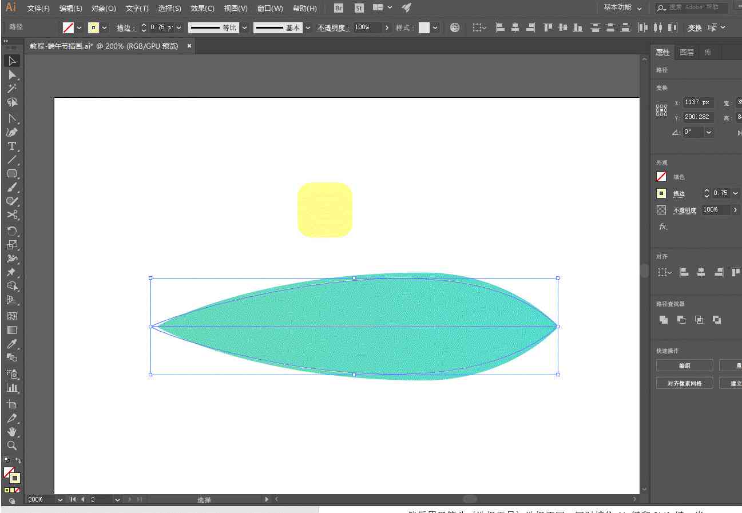Select the Symbol Sprayer tool
Screen dimensions: 742x513
tap(11, 373)
